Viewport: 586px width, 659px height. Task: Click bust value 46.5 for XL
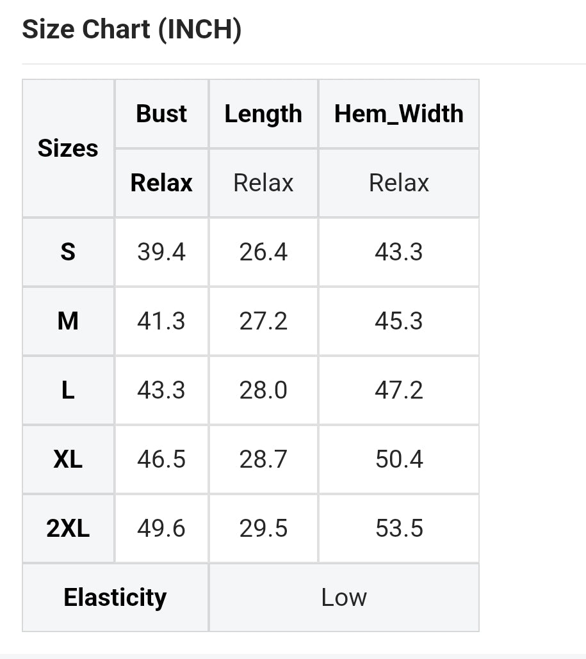(x=161, y=459)
